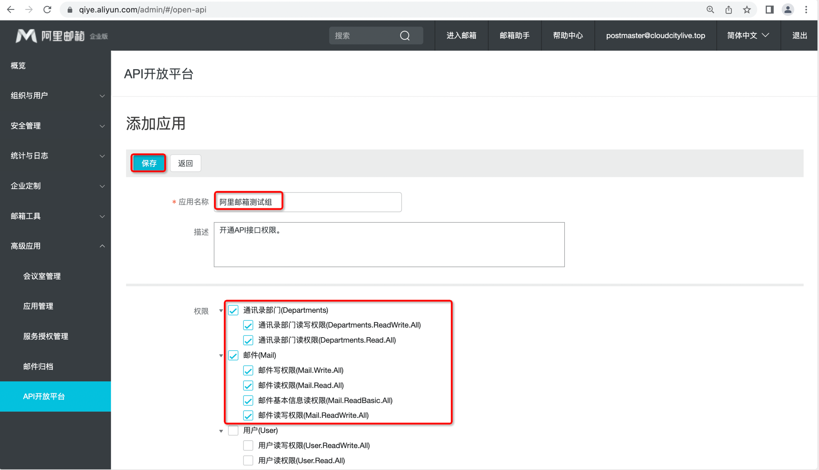Screen dimensions: 819x470
Task: Open 高级应用 section
Action: coord(55,246)
